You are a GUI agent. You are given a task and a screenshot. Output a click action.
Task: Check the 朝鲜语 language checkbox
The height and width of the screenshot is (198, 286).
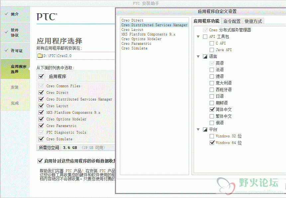[212, 103]
